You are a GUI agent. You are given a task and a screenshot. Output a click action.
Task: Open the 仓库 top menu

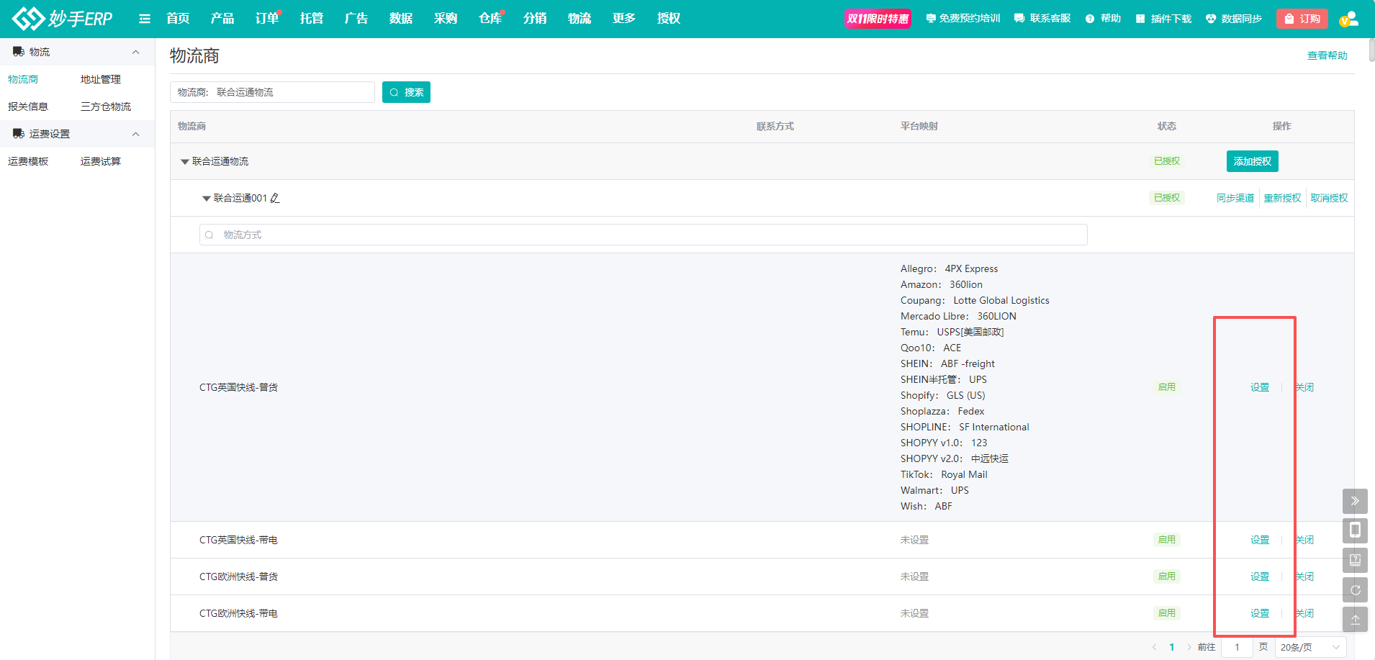tap(490, 19)
